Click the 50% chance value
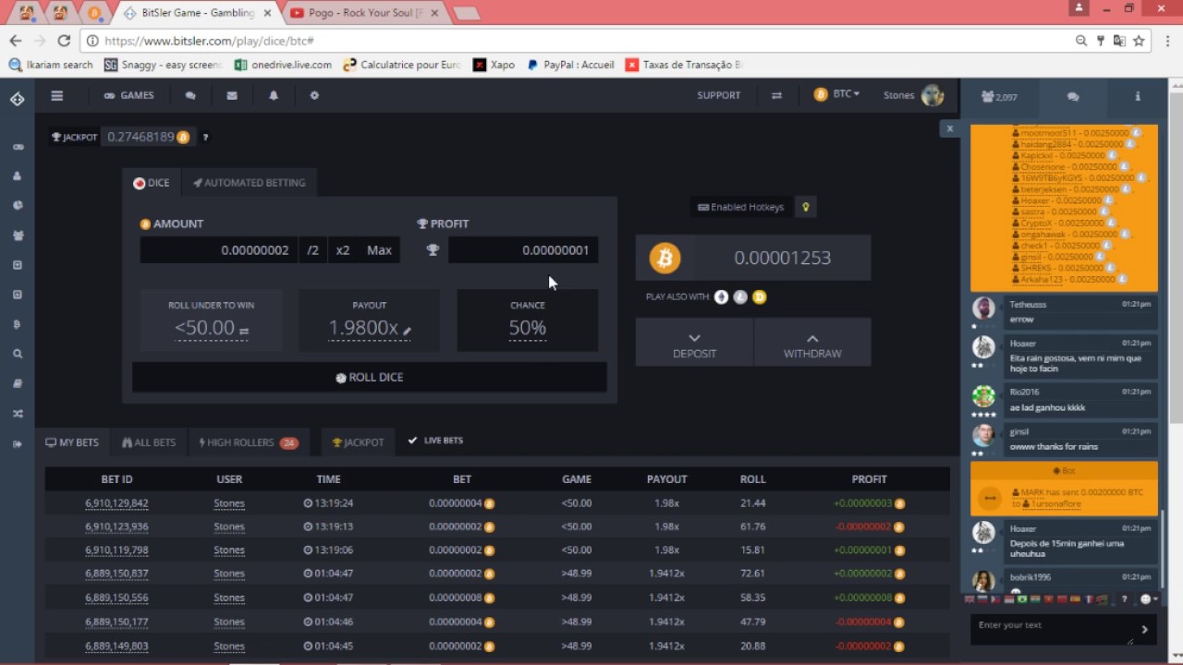Viewport: 1183px width, 665px height. [527, 328]
